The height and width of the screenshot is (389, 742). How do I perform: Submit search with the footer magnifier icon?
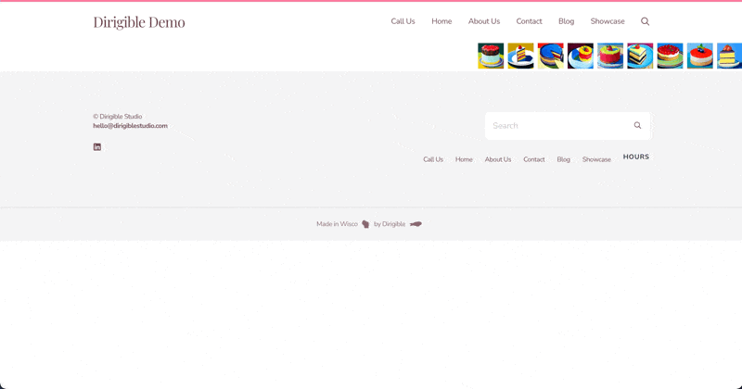[x=637, y=125]
